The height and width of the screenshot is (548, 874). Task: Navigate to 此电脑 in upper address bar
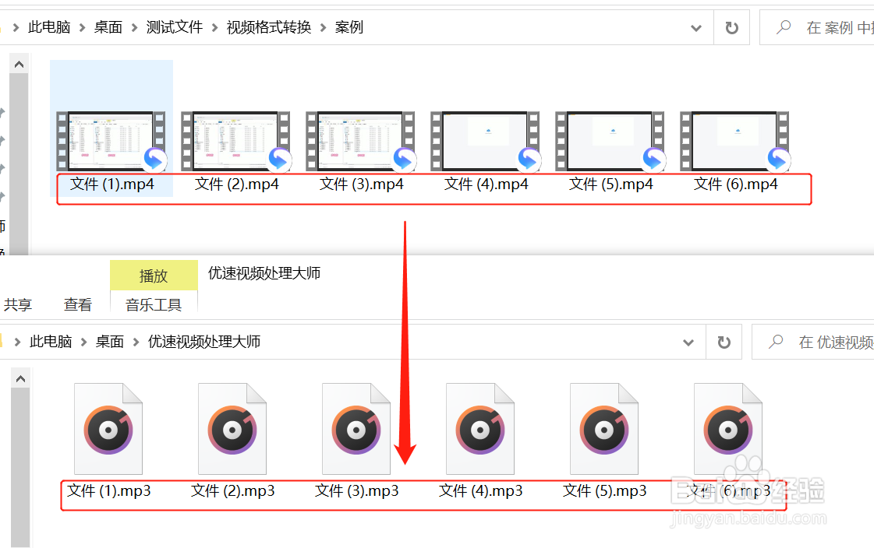tap(49, 27)
